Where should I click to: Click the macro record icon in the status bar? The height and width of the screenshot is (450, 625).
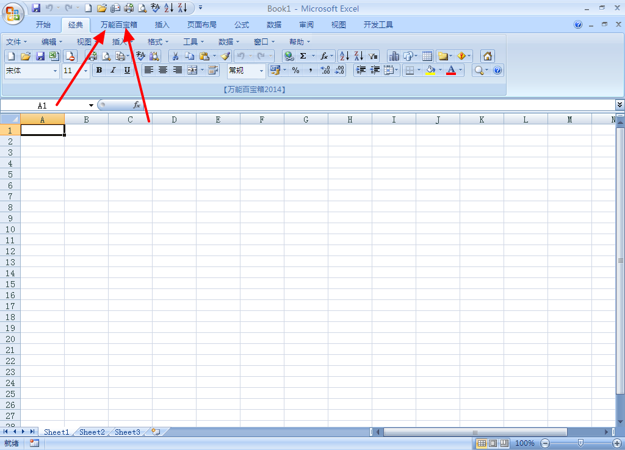pos(34,443)
